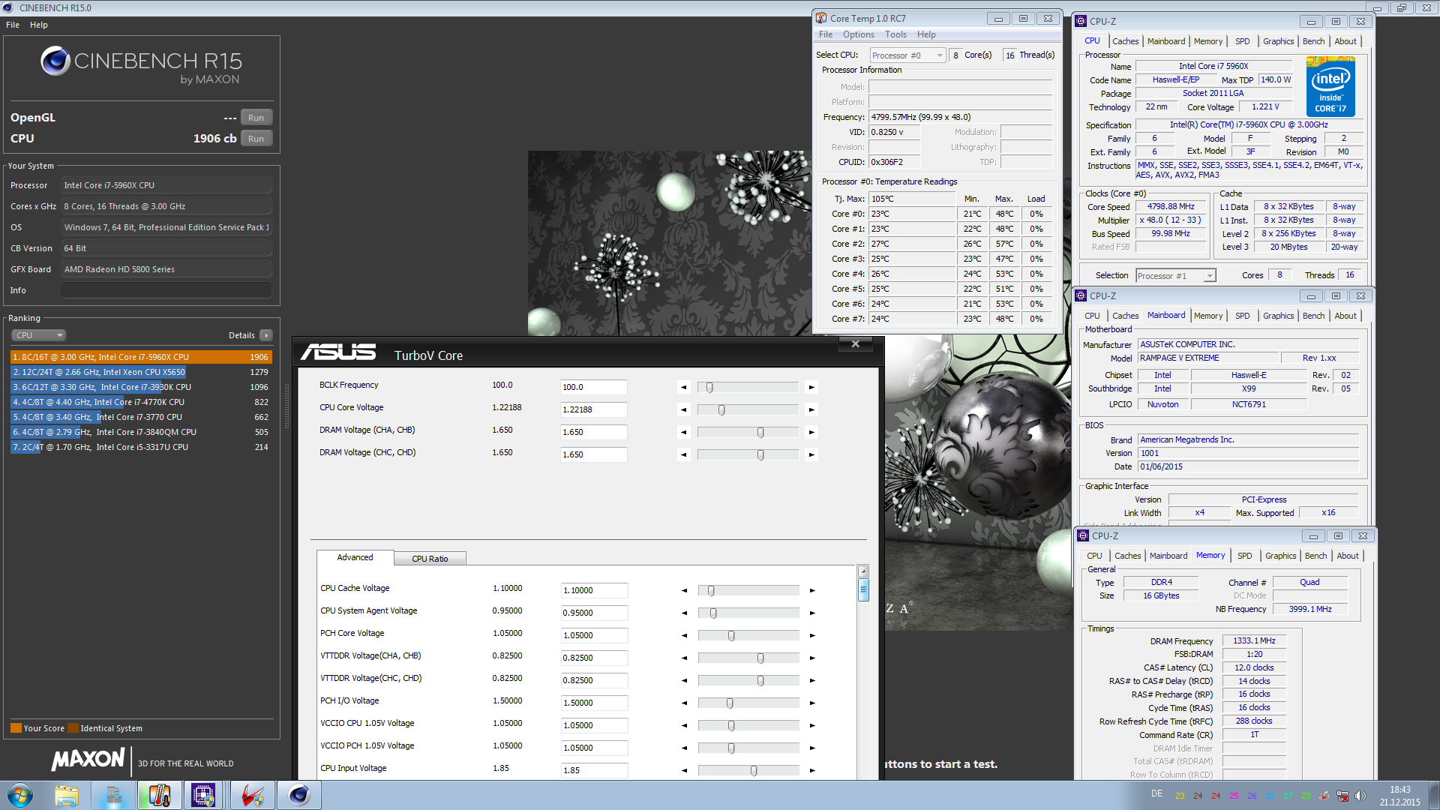Increase CPU Input Voltage with right arrow
1440x810 pixels.
point(812,771)
